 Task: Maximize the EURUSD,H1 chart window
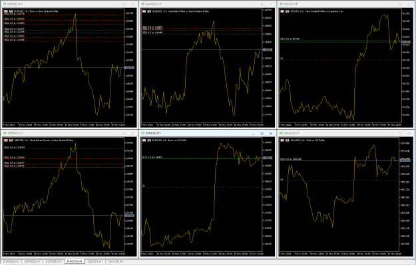(262, 133)
